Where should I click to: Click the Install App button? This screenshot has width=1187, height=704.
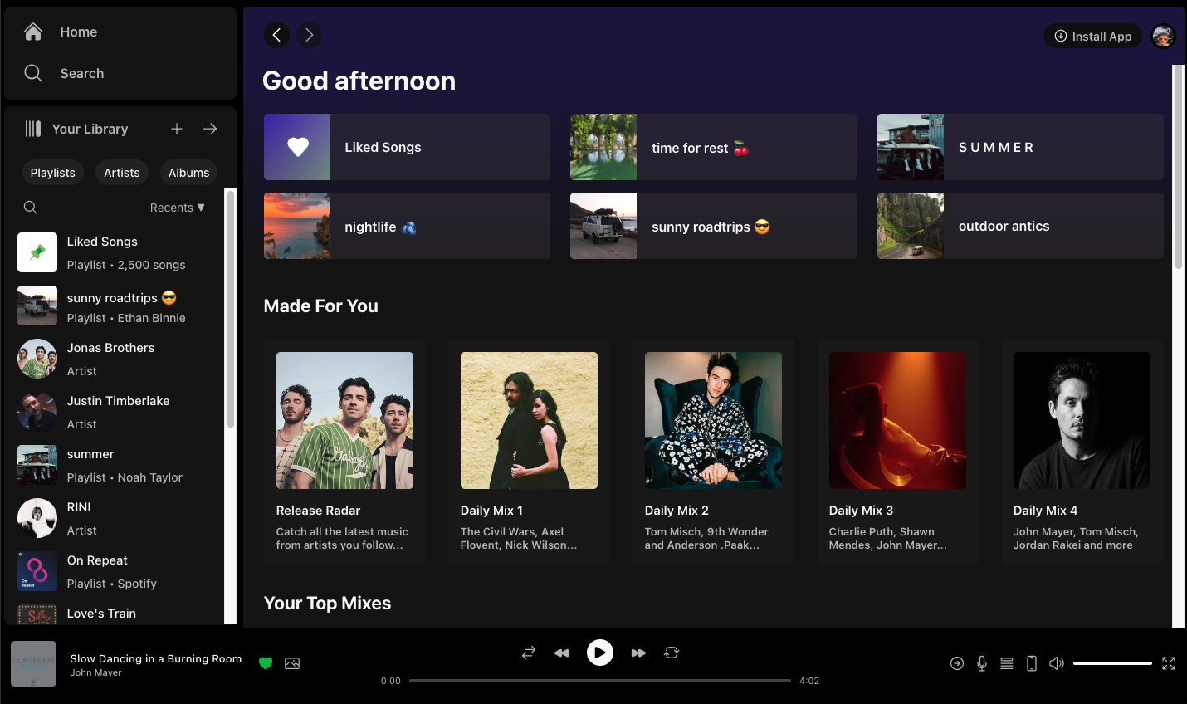(1093, 37)
